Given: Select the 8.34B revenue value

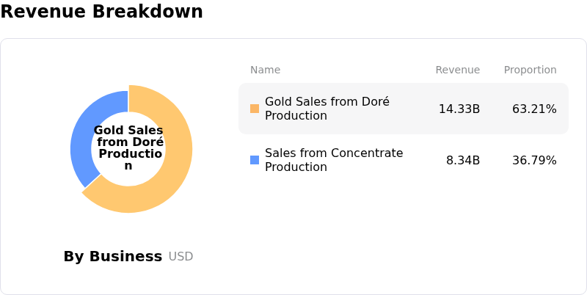Looking at the screenshot, I should pyautogui.click(x=463, y=160).
